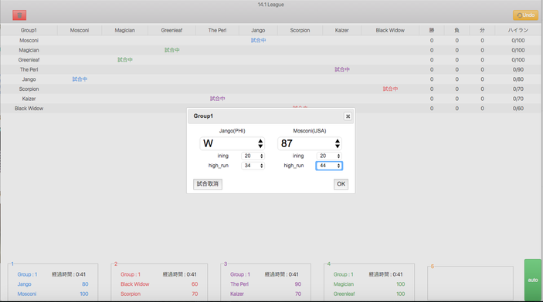Screen dimensions: 543x302
Task: Click 試合中 in Mosconi row
Action: (258, 40)
